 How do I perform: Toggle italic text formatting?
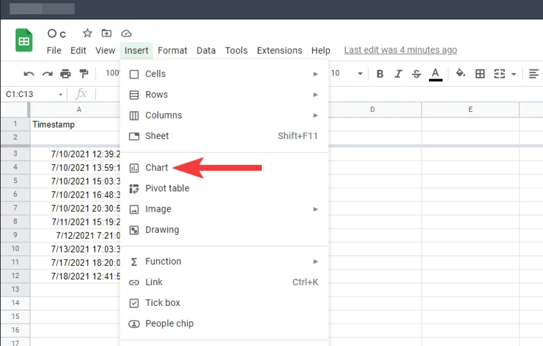[398, 74]
